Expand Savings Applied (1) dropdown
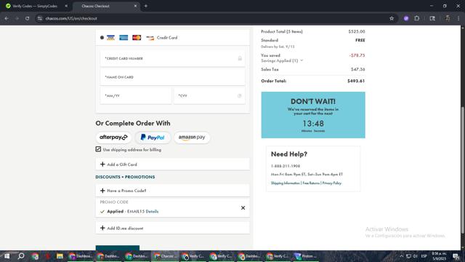 (282, 60)
